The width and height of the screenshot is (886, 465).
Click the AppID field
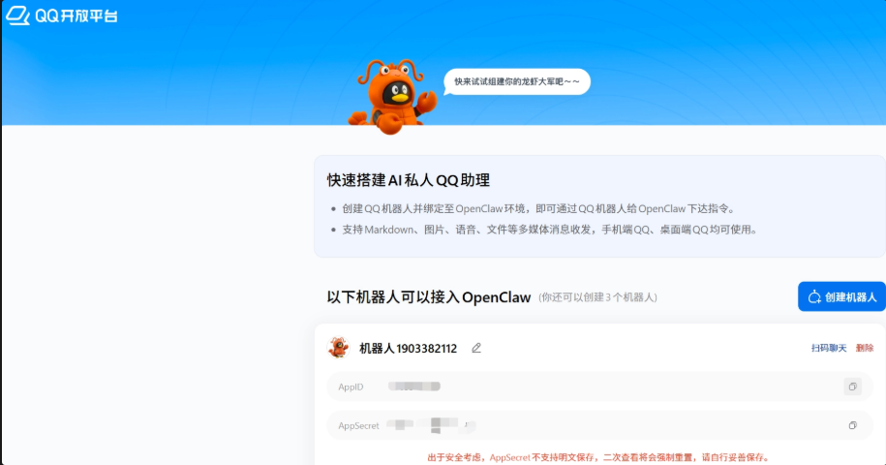click(599, 387)
